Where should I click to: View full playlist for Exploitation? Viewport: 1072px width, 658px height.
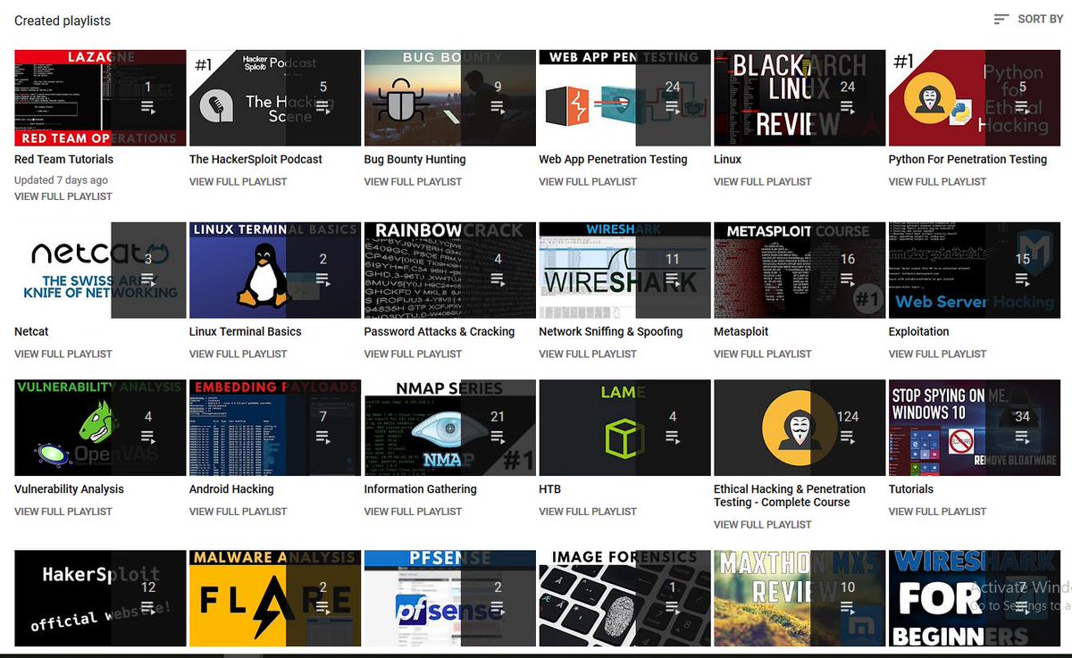[x=938, y=354]
